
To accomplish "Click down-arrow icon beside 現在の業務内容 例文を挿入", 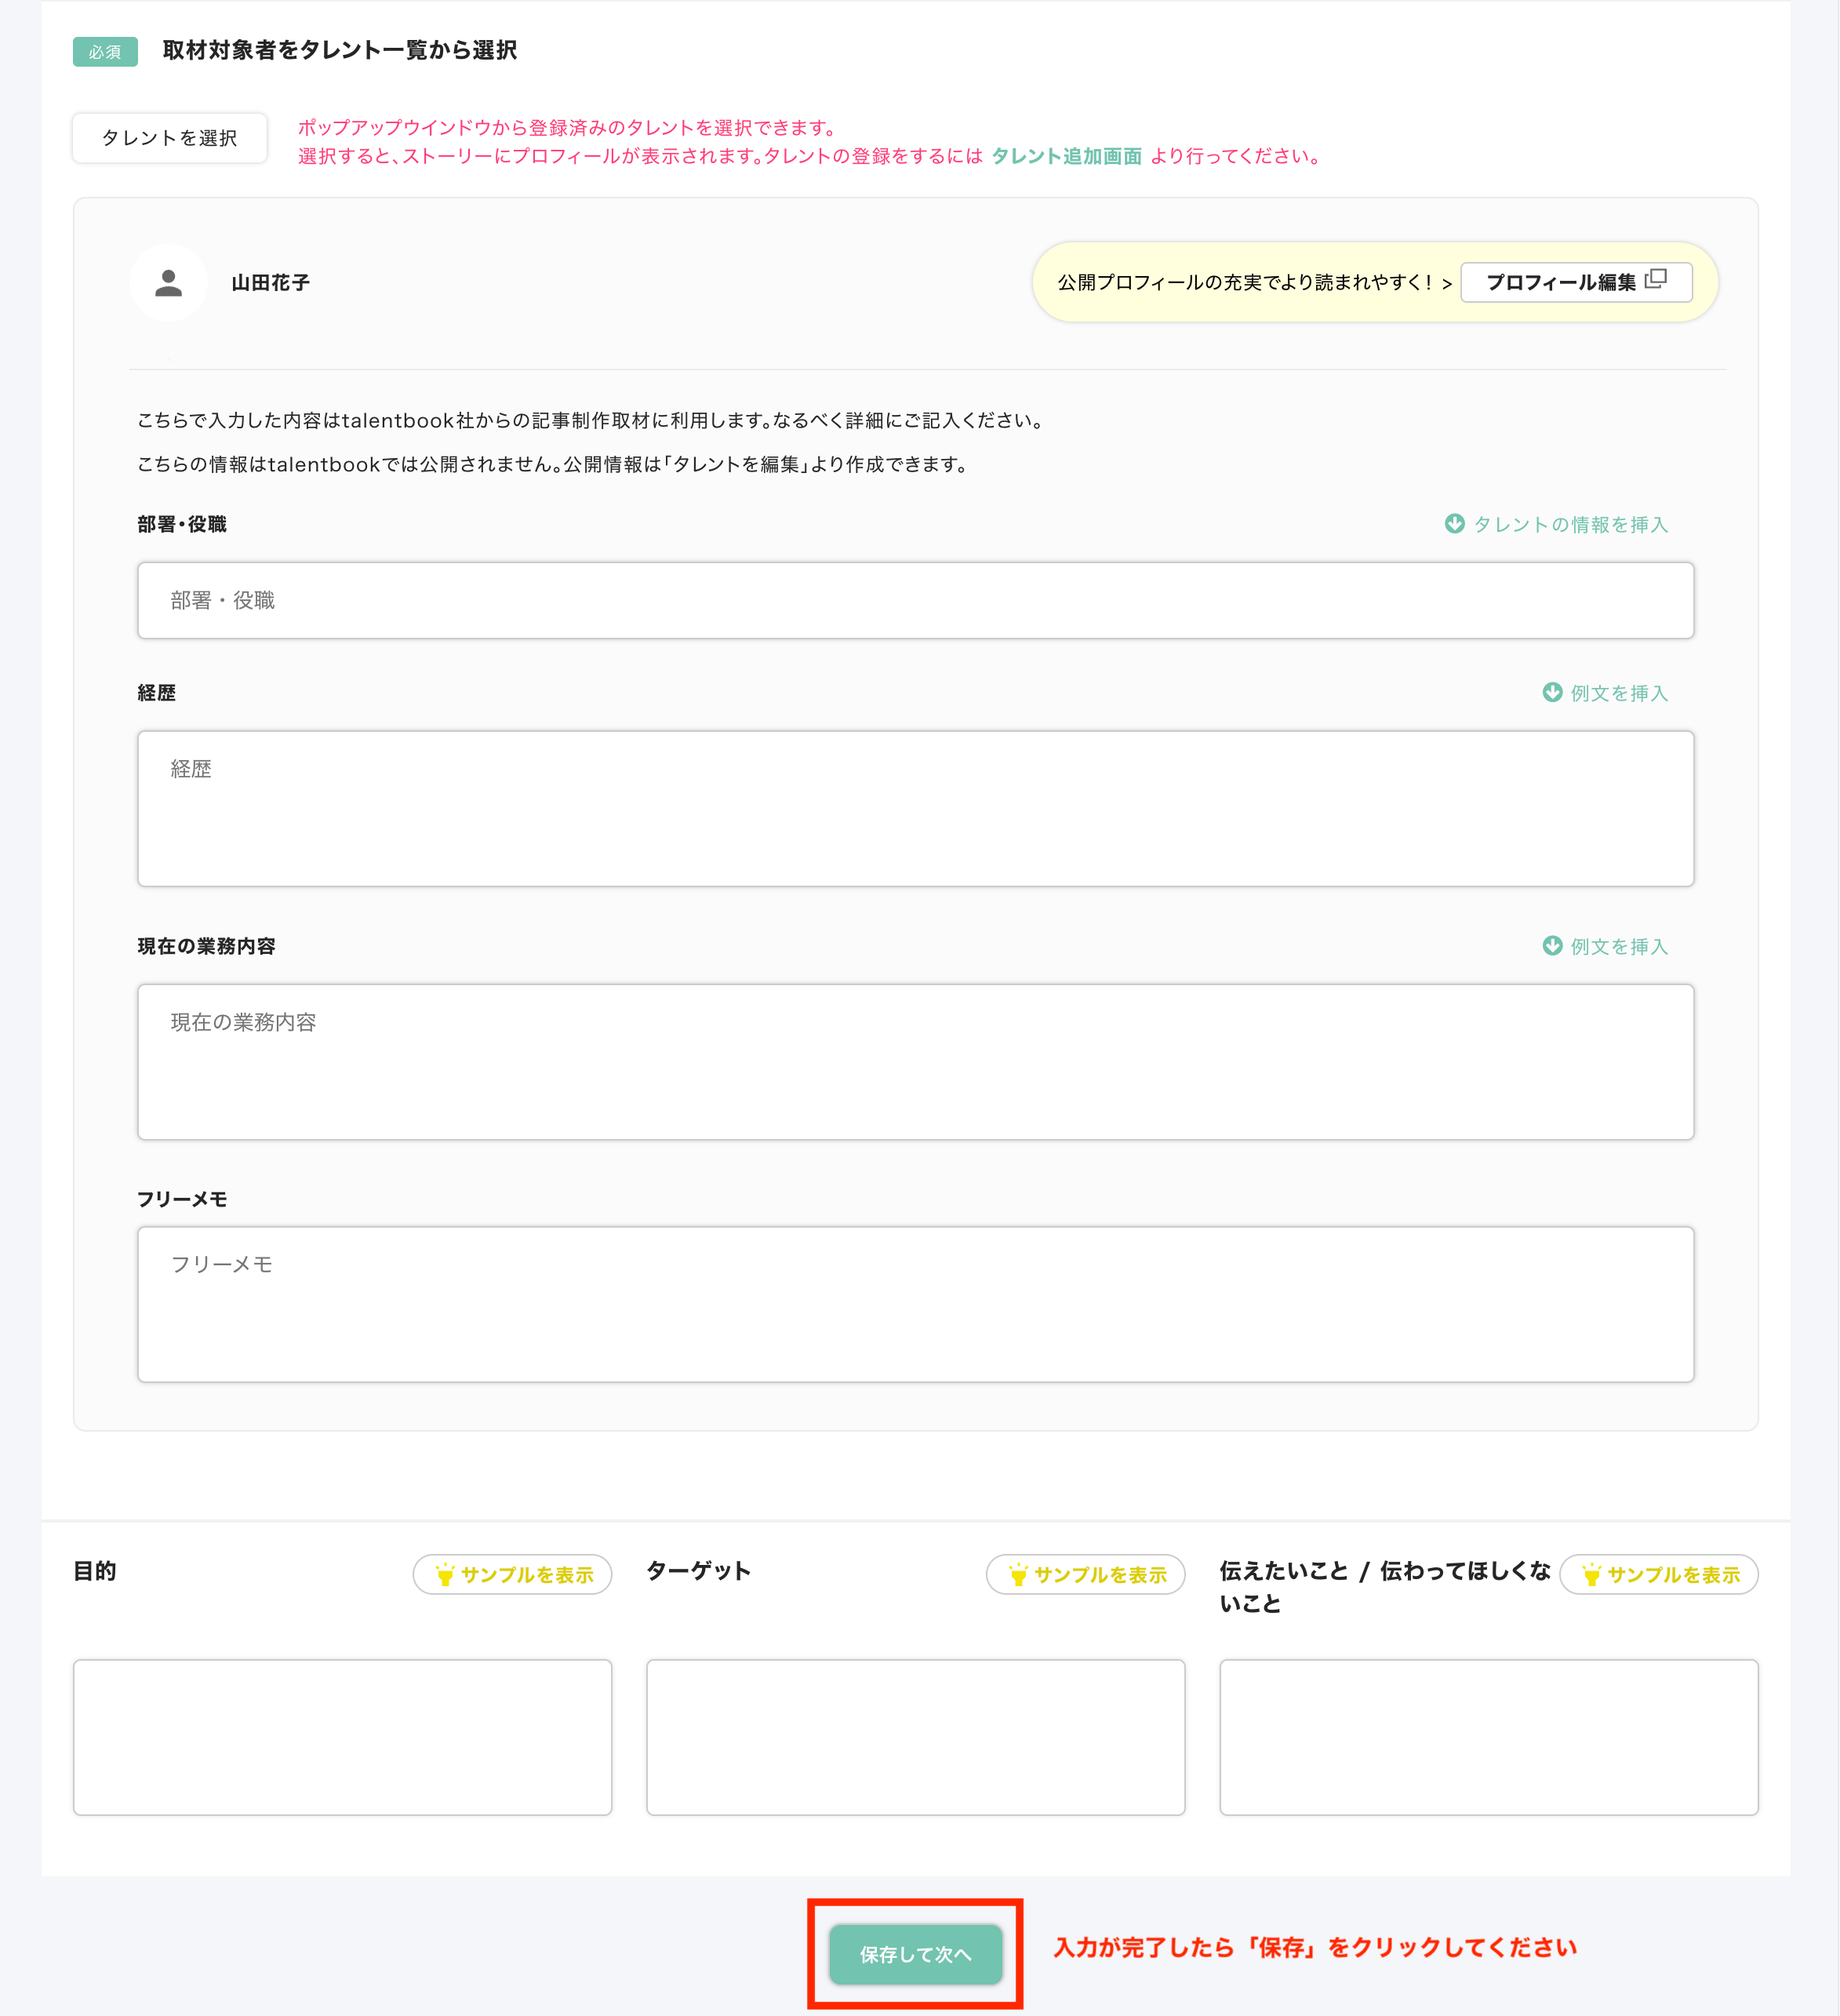I will 1551,945.
